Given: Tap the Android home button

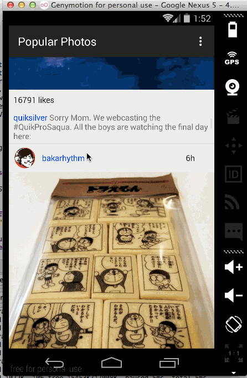Looking at the screenshot, I should [x=111, y=363].
